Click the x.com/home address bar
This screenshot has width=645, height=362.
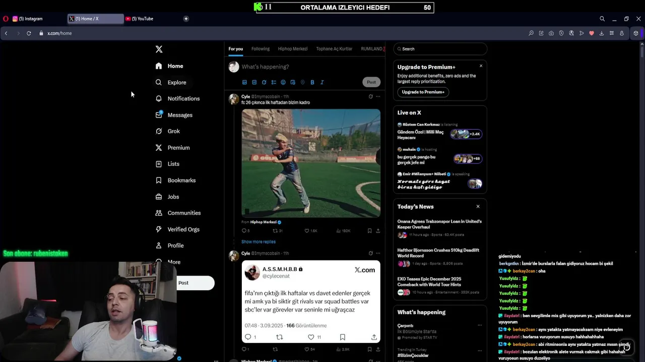(x=59, y=33)
